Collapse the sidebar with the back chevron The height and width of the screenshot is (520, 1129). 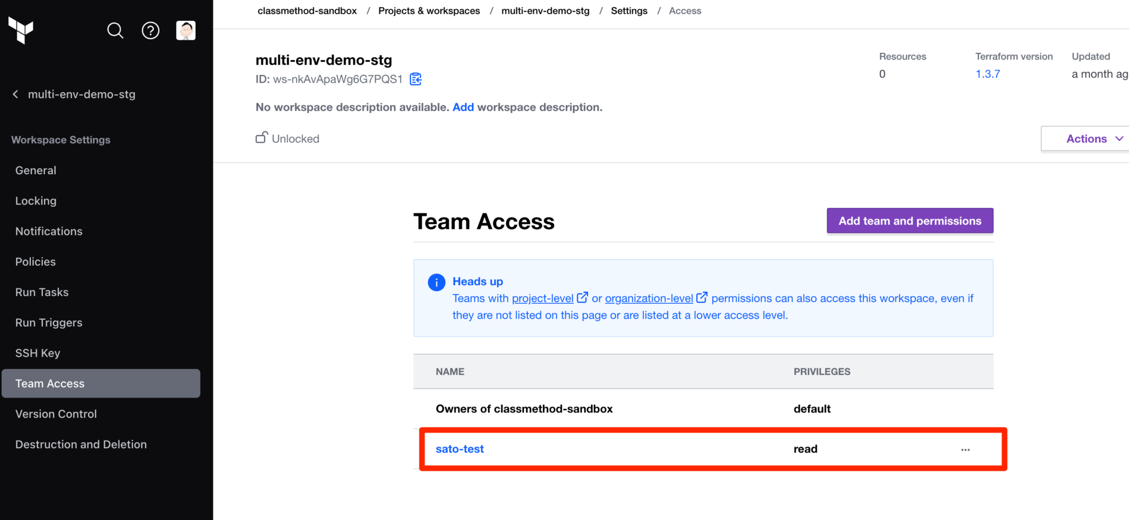(x=15, y=94)
